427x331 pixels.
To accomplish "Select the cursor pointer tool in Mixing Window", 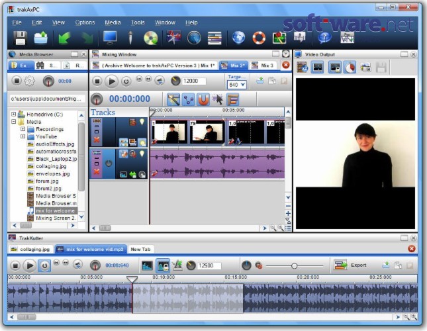I will [x=218, y=99].
